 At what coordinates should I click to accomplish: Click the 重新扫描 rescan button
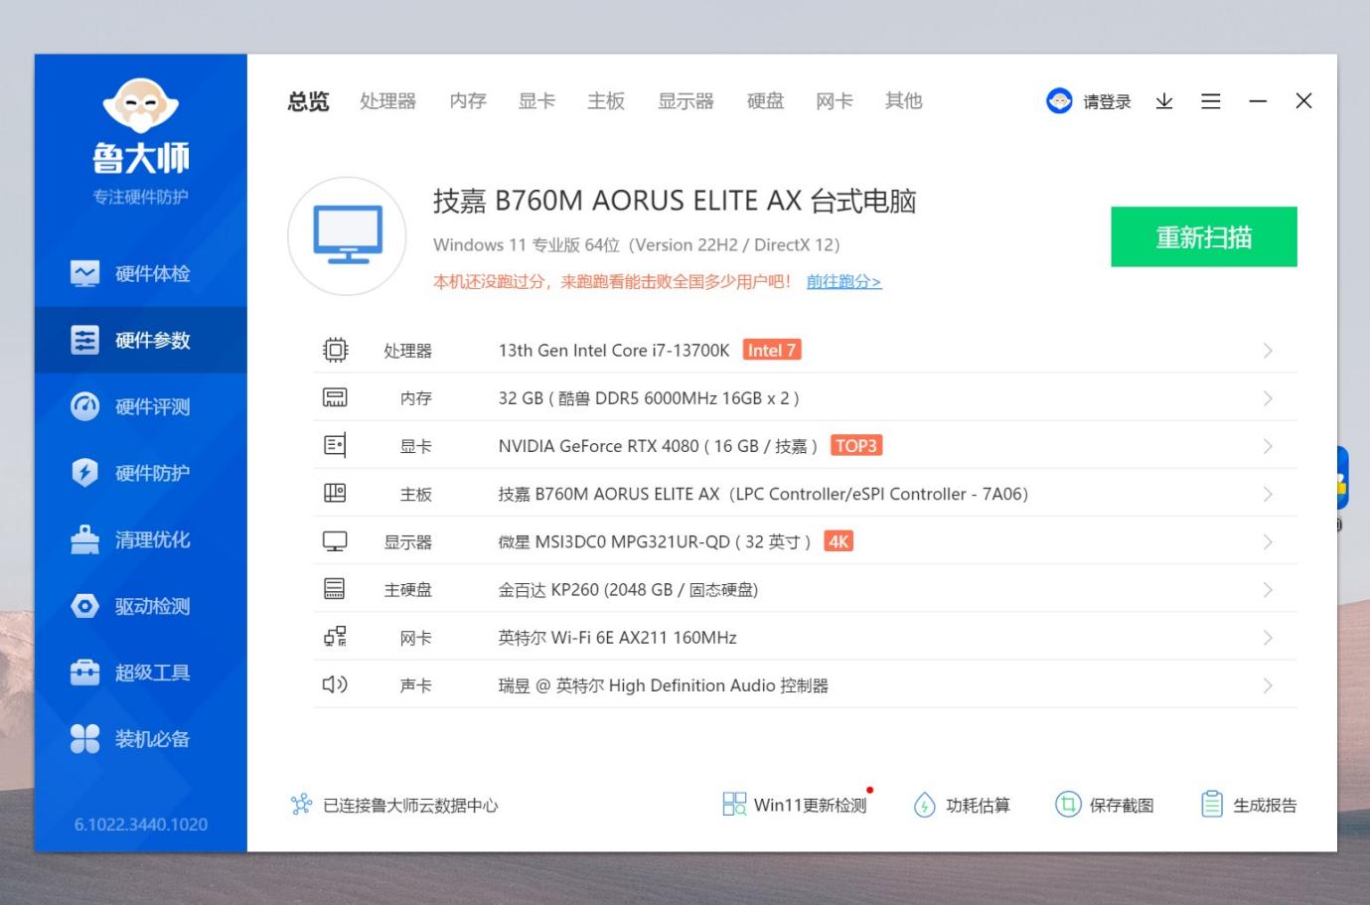1203,236
